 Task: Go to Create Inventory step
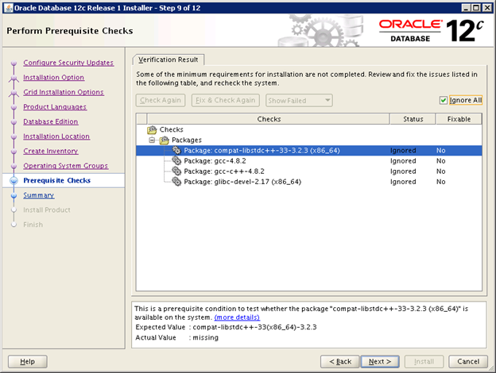tap(51, 152)
